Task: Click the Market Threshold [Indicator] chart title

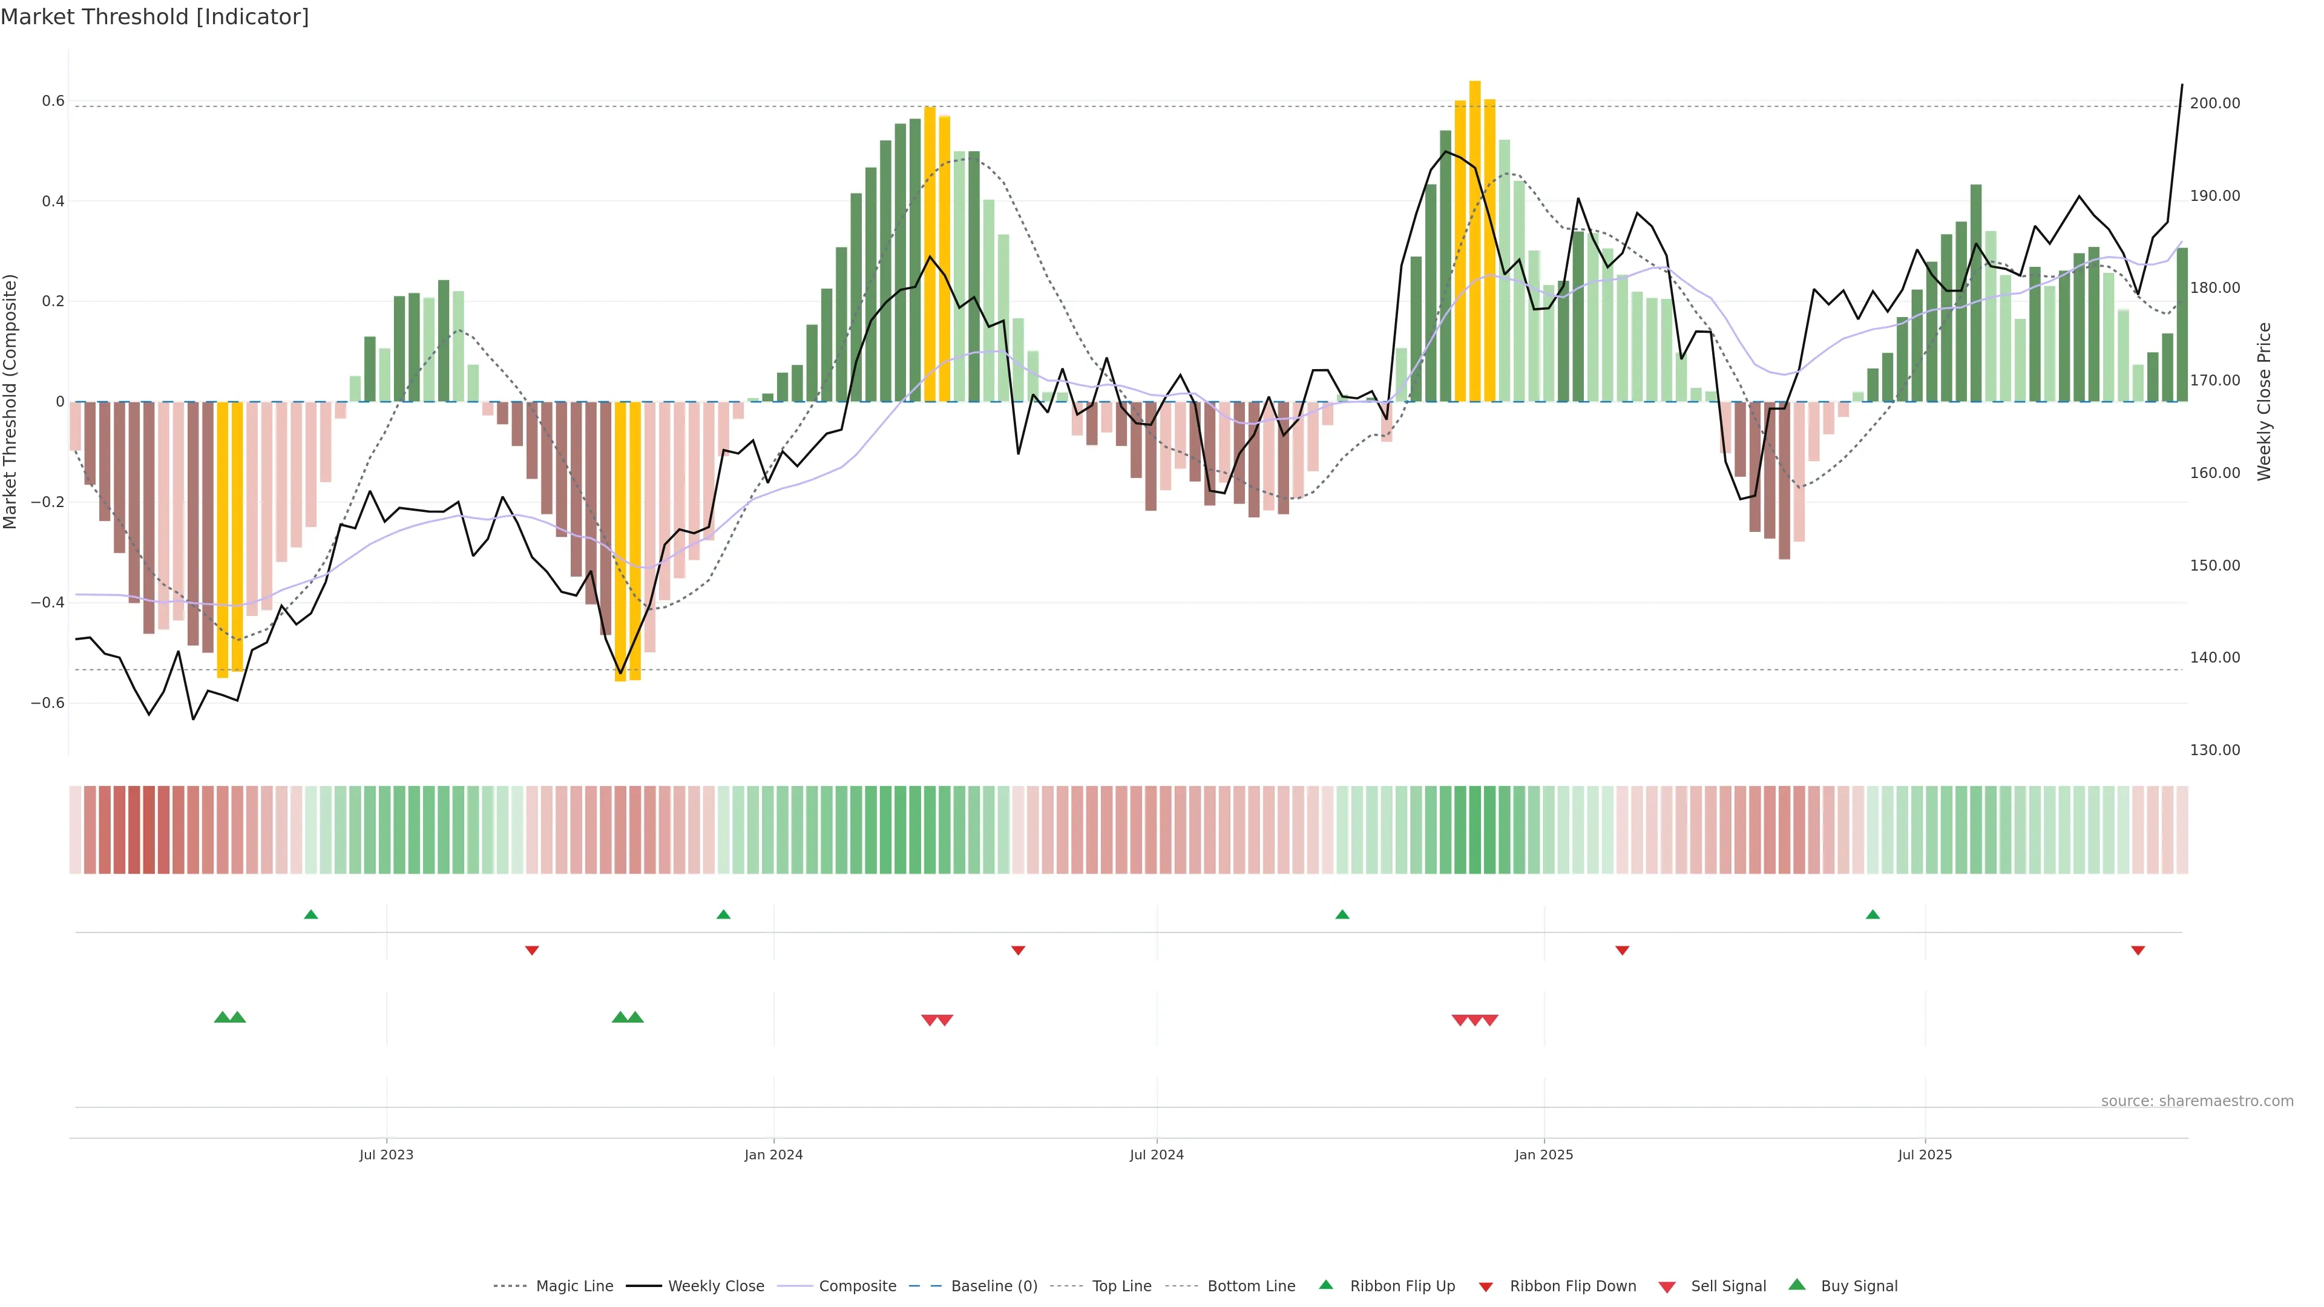Action: pos(154,17)
